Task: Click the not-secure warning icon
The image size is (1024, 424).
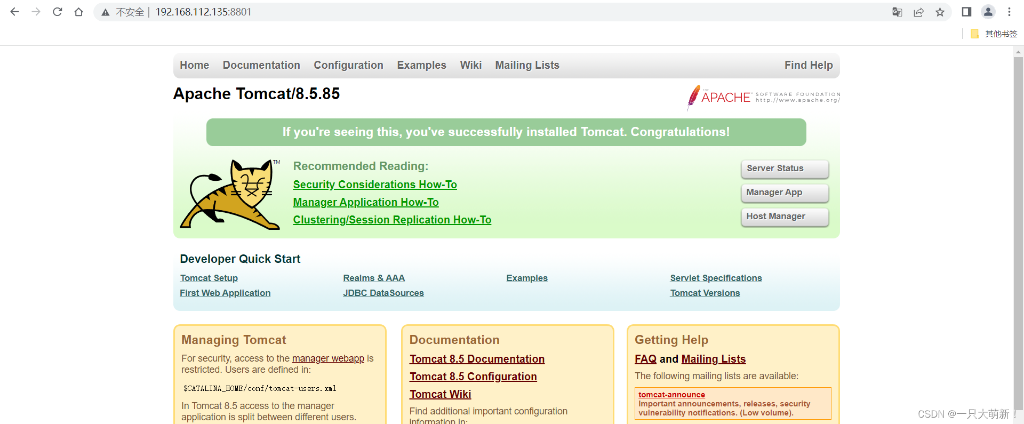Action: tap(106, 12)
